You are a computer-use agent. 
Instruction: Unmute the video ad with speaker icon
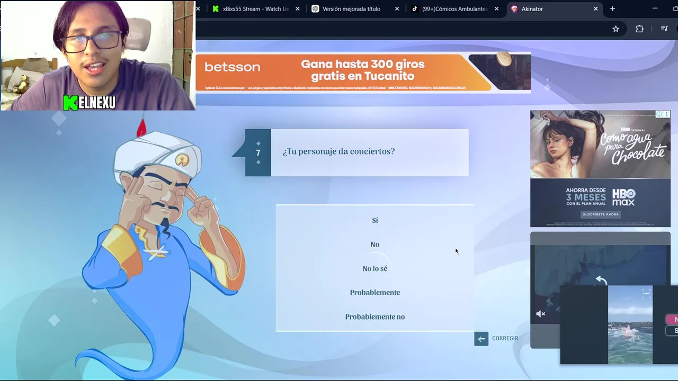pos(541,314)
